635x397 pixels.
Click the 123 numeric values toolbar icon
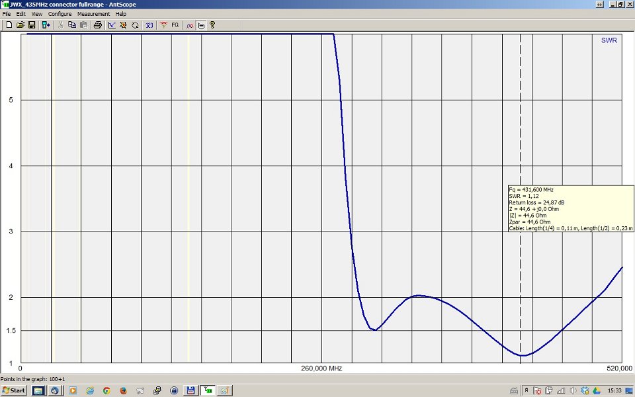(149, 25)
